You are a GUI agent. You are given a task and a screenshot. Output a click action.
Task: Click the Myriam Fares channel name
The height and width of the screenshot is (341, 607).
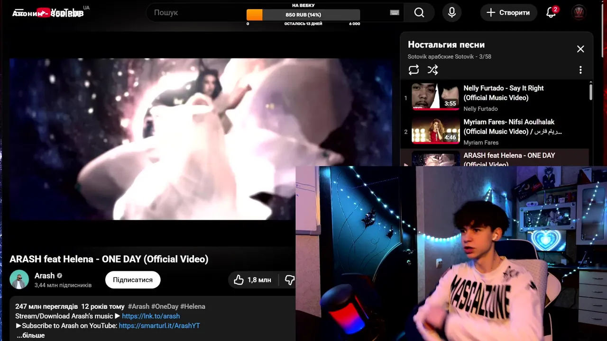481,142
